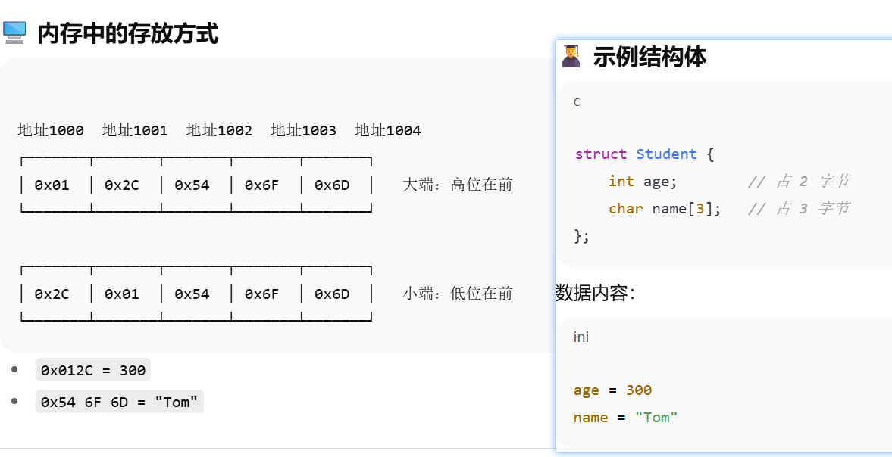
Task: Click the 'char' keyword in the struct
Action: coord(626,208)
